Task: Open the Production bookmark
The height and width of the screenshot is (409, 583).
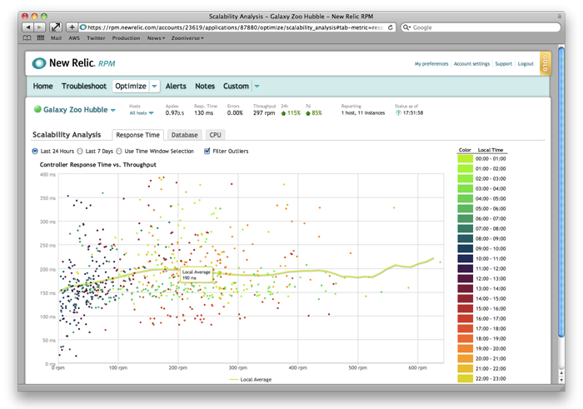Action: click(126, 38)
